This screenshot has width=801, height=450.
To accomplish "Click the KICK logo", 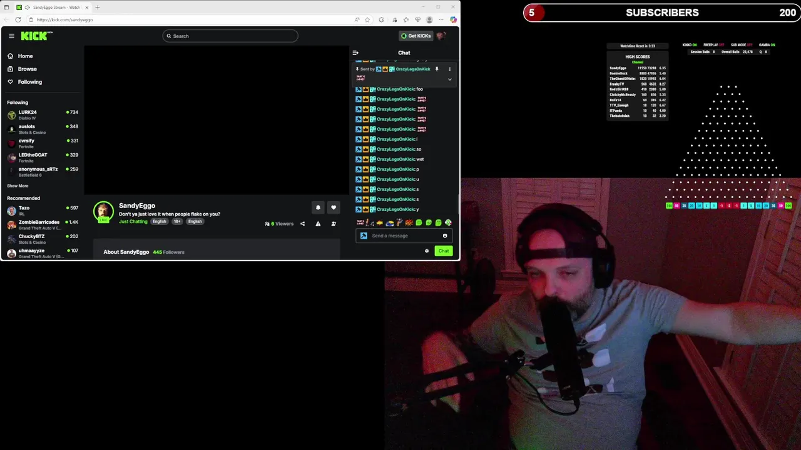I will coord(36,36).
